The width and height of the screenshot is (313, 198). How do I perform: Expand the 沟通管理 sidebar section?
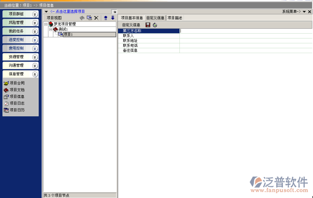click(35, 66)
